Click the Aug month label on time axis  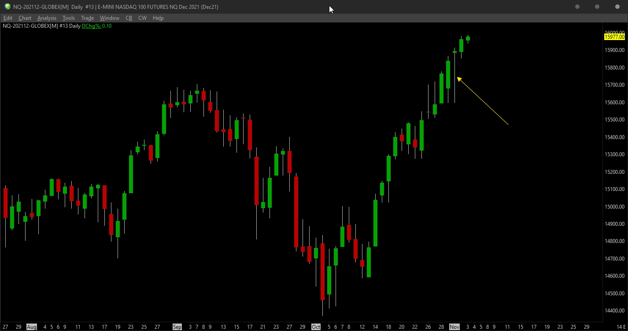click(31, 327)
